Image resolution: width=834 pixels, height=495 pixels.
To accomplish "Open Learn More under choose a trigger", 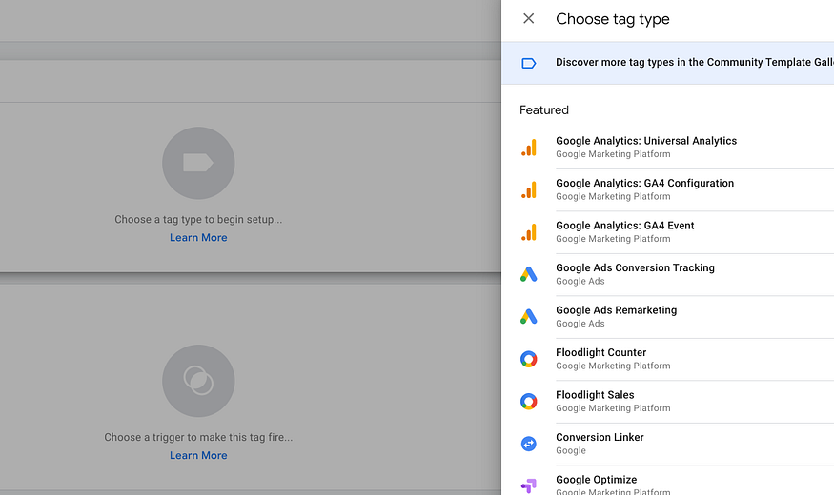I will (198, 455).
